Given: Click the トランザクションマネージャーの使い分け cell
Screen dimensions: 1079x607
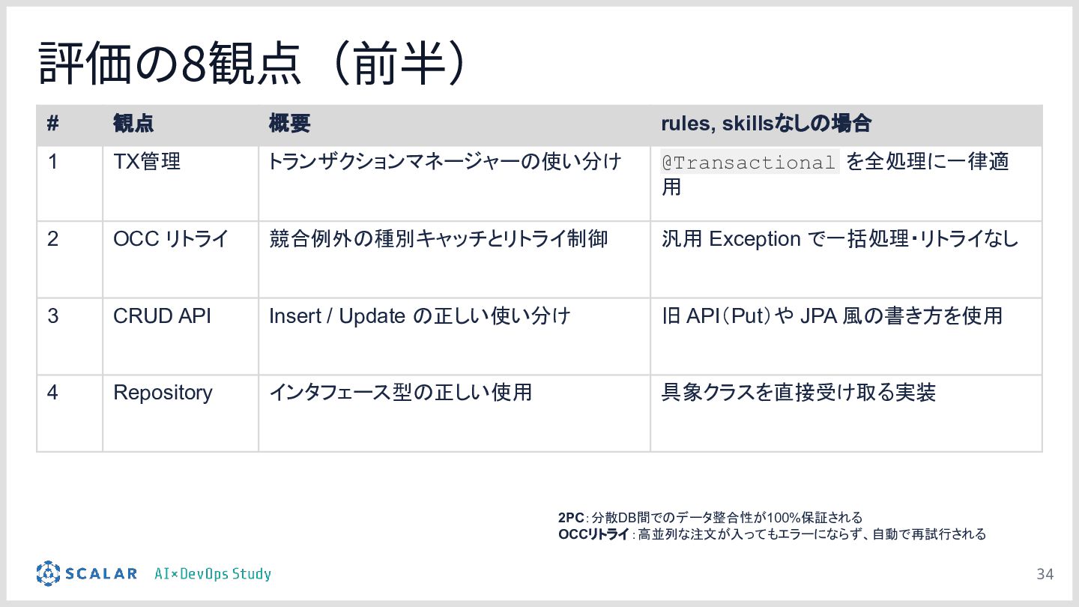Looking at the screenshot, I should 445,162.
